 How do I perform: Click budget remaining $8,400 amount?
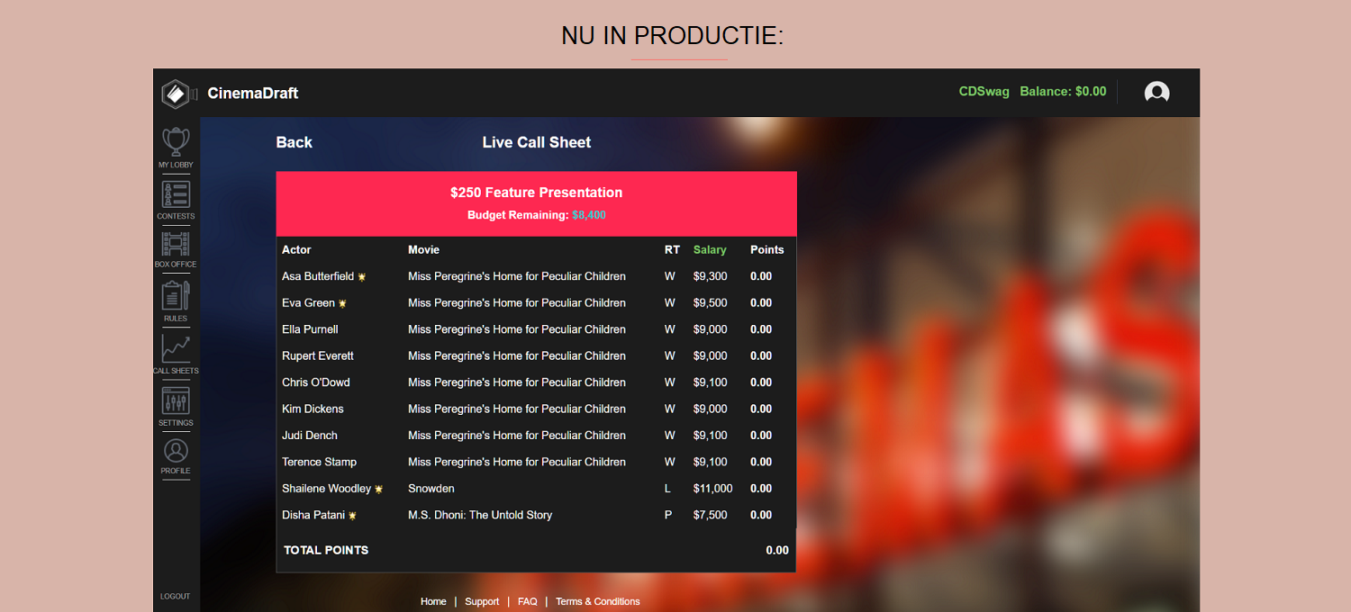589,215
